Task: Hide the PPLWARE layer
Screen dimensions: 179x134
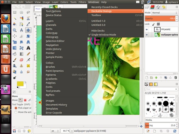Action: (147, 30)
